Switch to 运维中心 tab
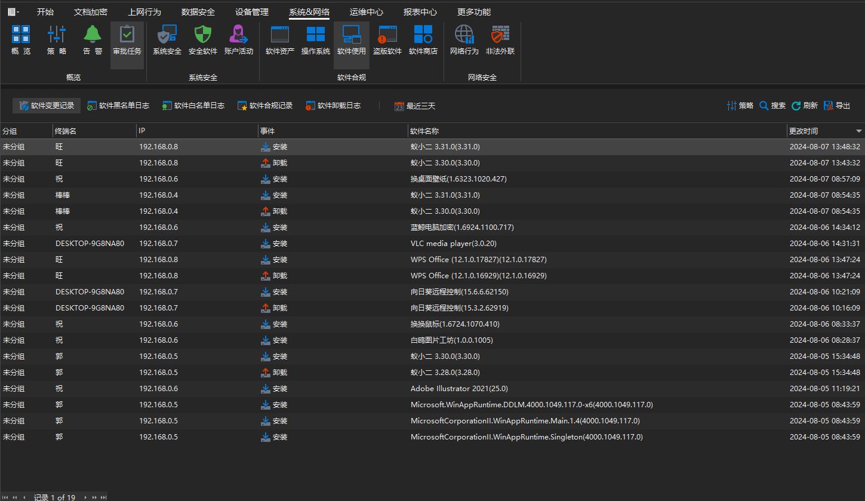 [x=367, y=12]
